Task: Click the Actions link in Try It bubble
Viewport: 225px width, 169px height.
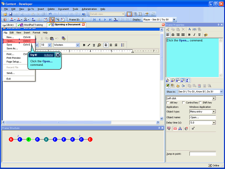Action: (x=49, y=55)
